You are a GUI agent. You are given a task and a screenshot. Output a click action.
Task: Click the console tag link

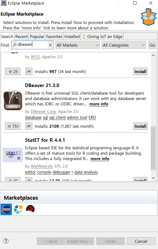(x=44, y=172)
